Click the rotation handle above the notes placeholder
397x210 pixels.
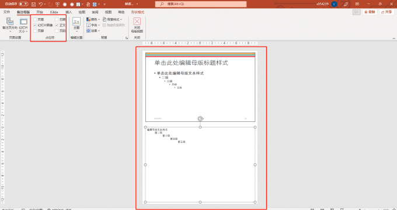(x=200, y=118)
